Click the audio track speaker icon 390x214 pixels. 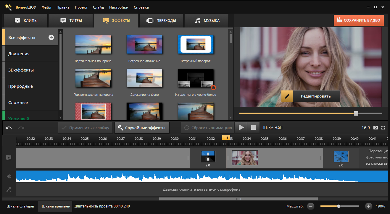(x=9, y=176)
